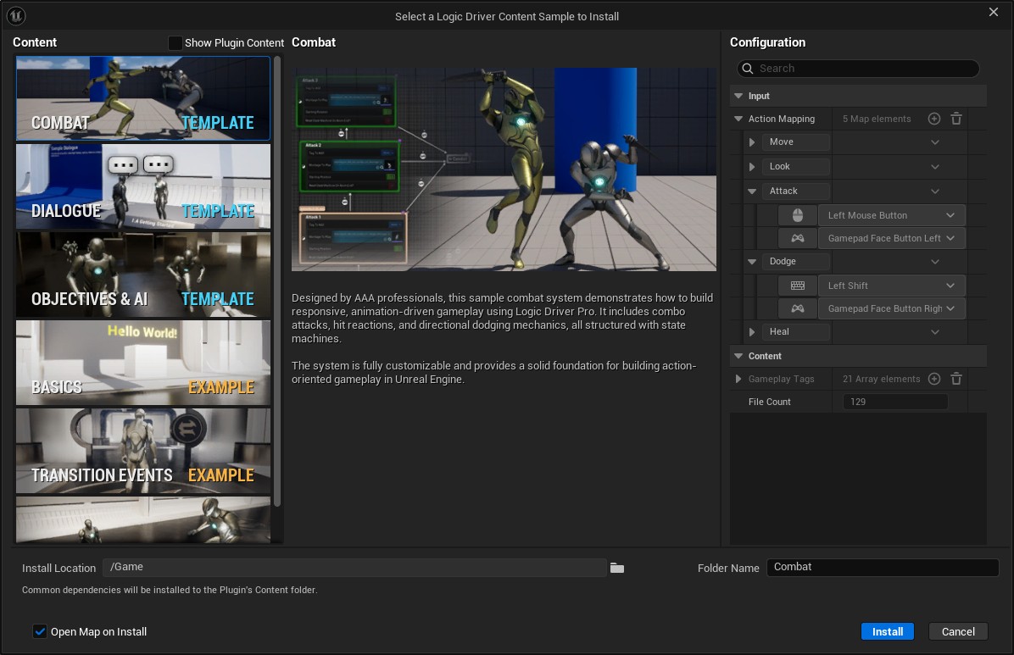1014x655 pixels.
Task: Enable the Show Plugin Content checkbox
Action: (x=175, y=42)
